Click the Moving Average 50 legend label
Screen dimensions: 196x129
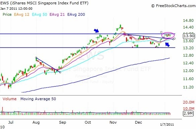coord(38,99)
